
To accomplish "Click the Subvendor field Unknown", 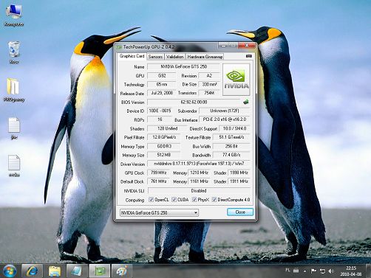I will 225,111.
